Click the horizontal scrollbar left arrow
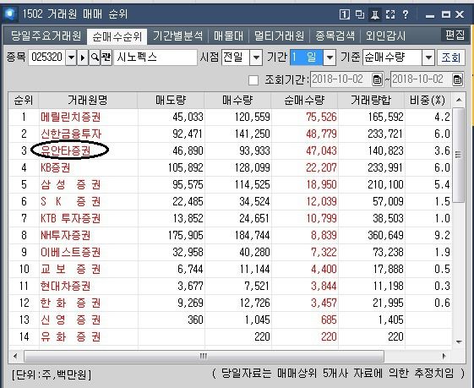474x388 pixels. point(15,356)
